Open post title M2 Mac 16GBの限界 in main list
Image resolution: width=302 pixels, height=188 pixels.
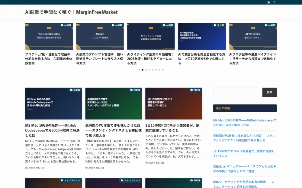[52, 130]
